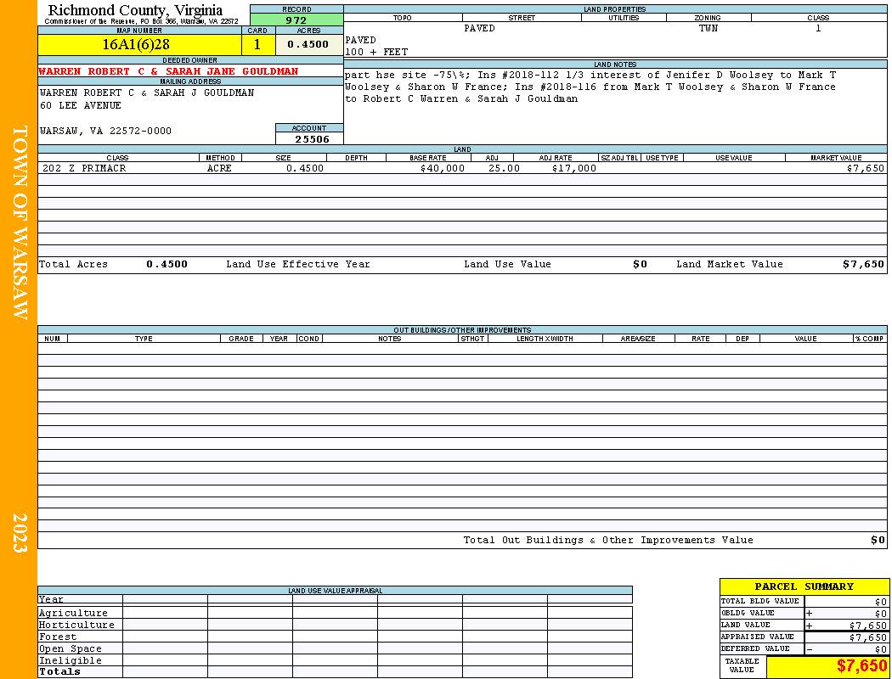Click TOWN OF WARSAW sidebar text
Image resolution: width=892 pixels, height=679 pixels.
(x=20, y=222)
